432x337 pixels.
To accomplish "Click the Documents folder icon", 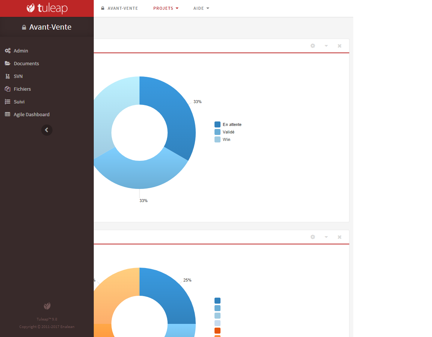I will click(x=8, y=63).
